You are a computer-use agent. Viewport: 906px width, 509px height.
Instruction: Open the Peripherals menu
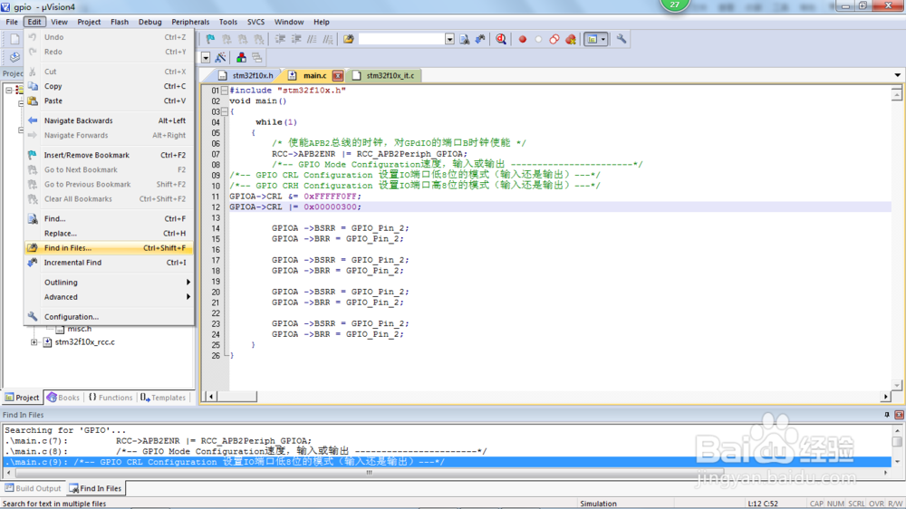point(190,22)
